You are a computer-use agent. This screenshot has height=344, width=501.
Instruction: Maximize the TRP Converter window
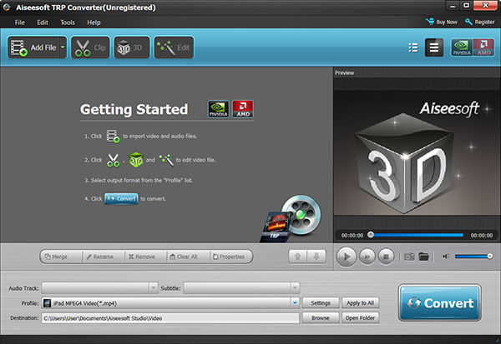pos(466,6)
